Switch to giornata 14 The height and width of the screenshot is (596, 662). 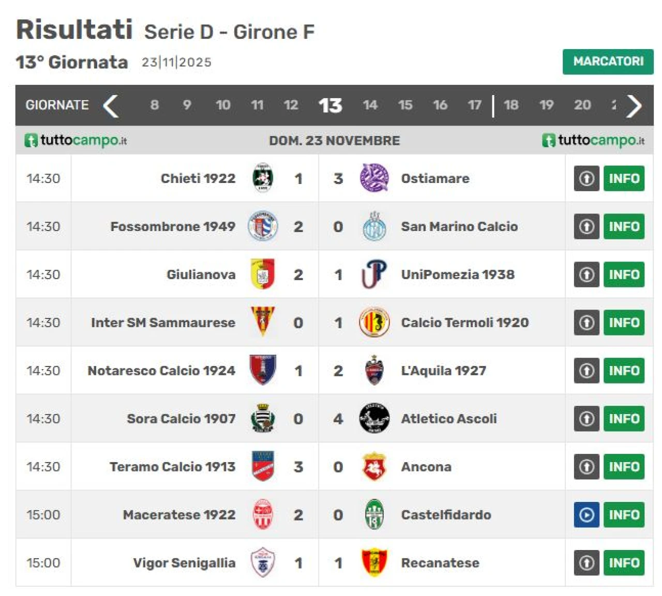pos(370,105)
